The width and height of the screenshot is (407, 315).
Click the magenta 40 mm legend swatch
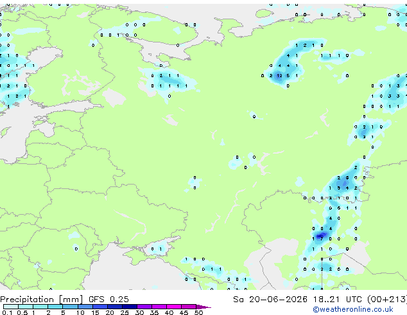(x=174, y=307)
